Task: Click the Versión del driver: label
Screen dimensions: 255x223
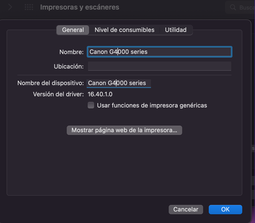Action: tap(58, 94)
